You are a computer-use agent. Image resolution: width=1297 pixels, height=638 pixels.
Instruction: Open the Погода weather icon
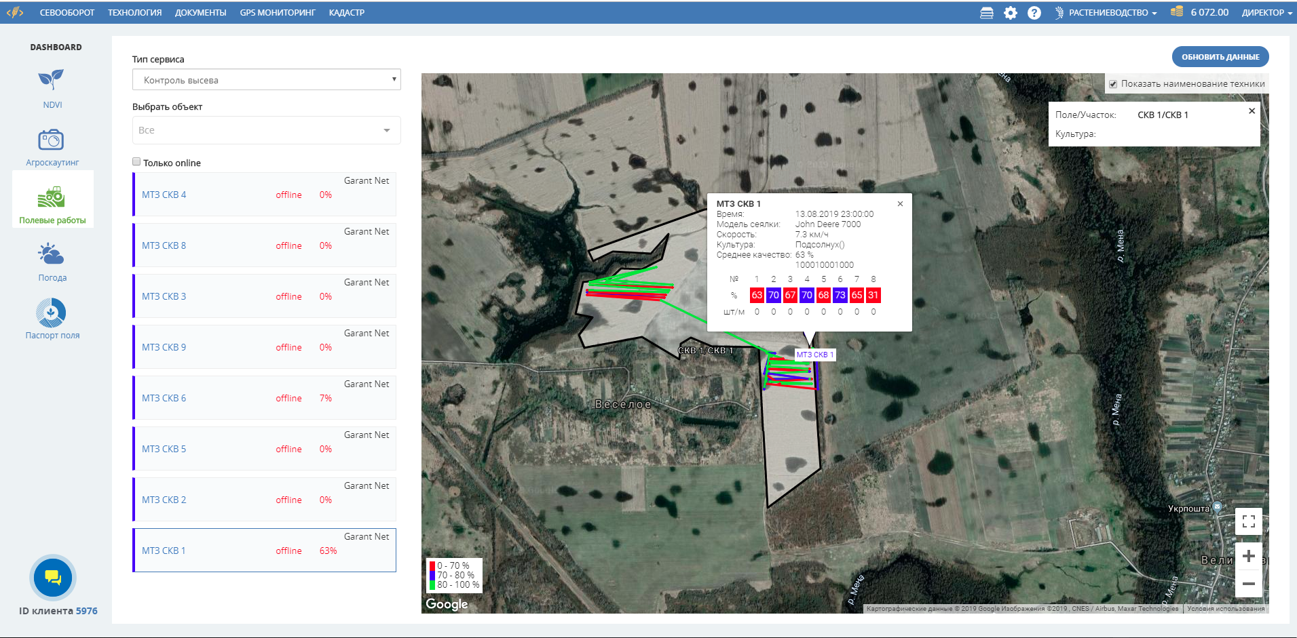tap(52, 254)
